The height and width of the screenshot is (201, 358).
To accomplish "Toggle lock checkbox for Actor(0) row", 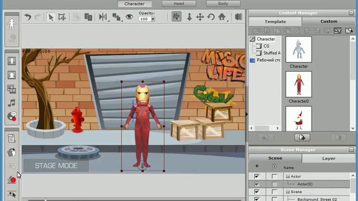I will point(274,184).
